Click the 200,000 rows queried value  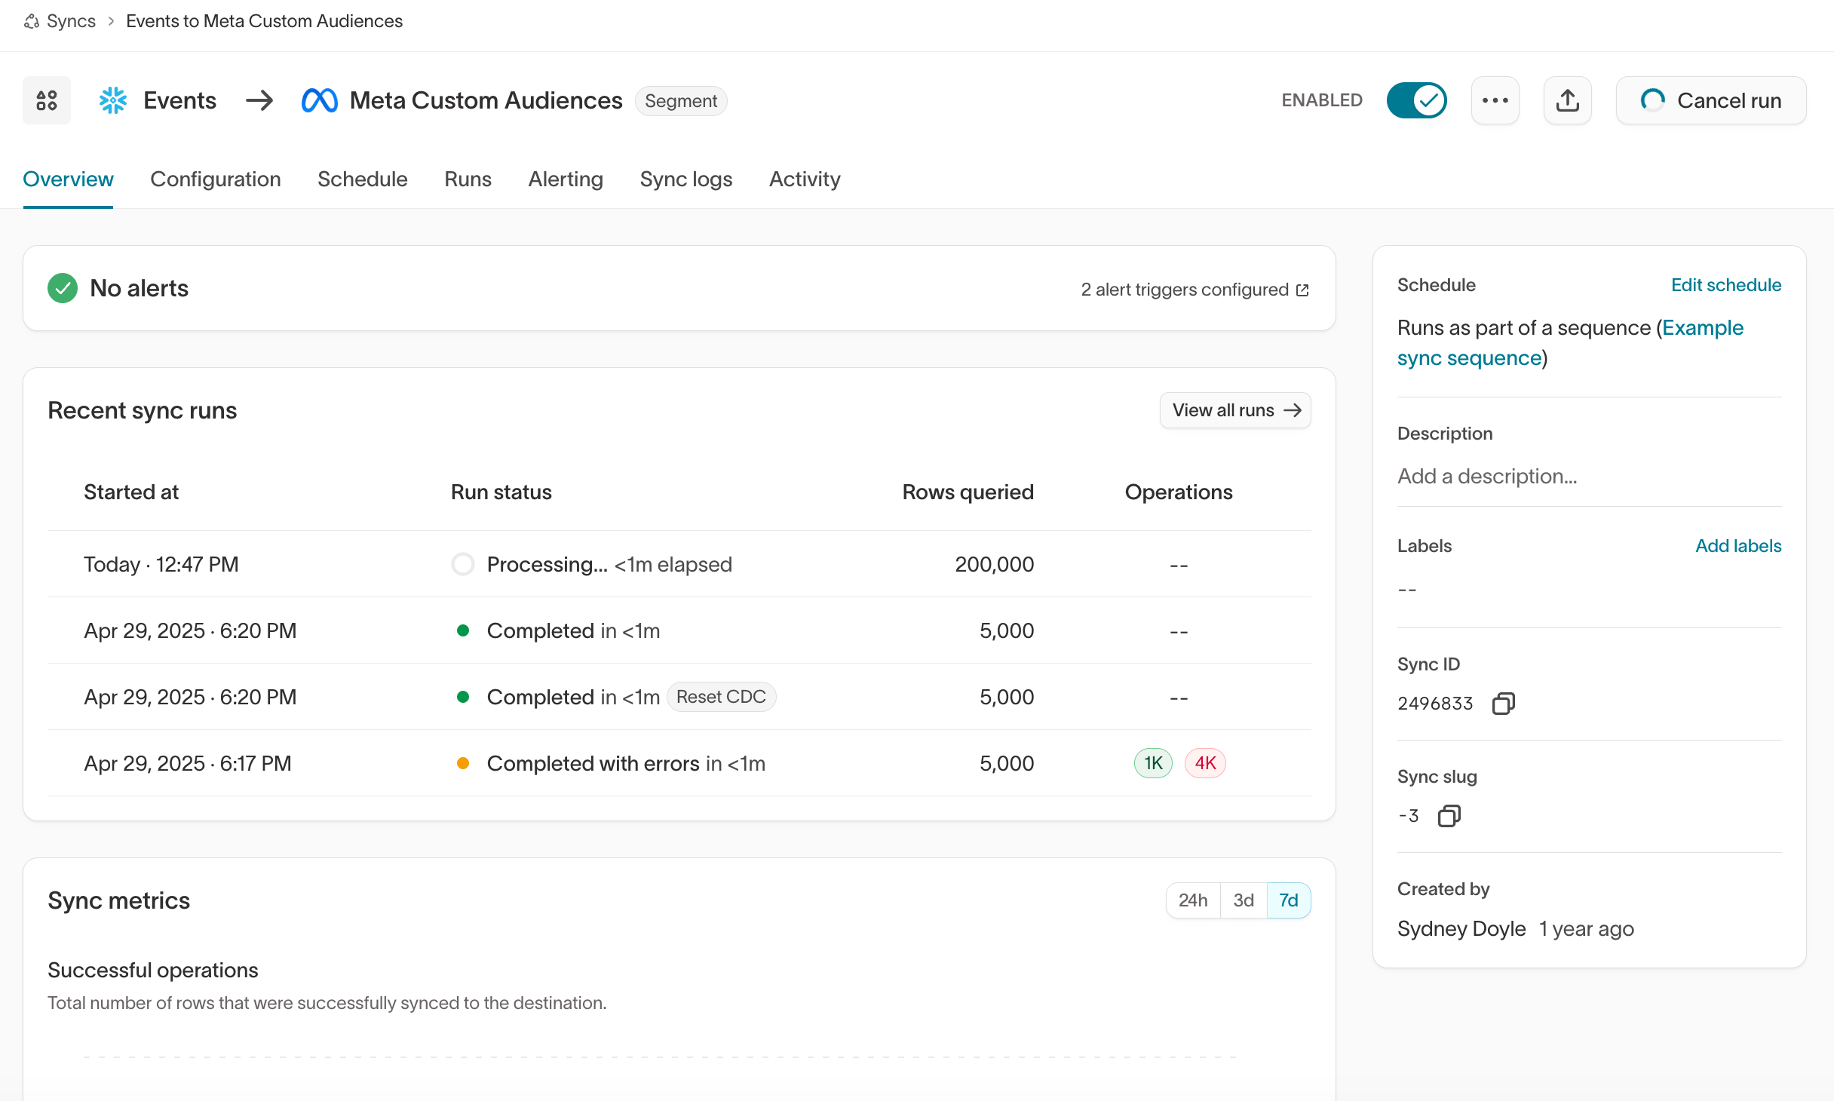pos(994,564)
